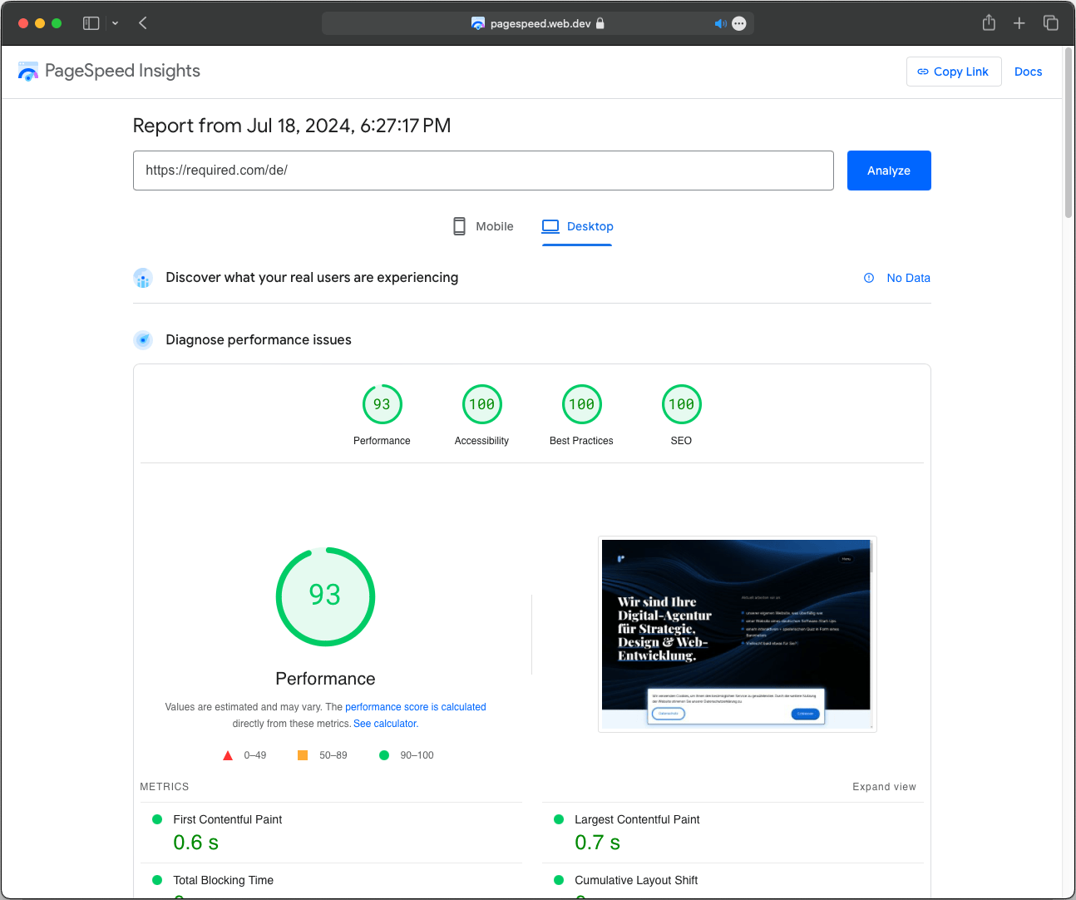
Task: Click the icon beside real users experiencing heading
Action: pyautogui.click(x=143, y=278)
